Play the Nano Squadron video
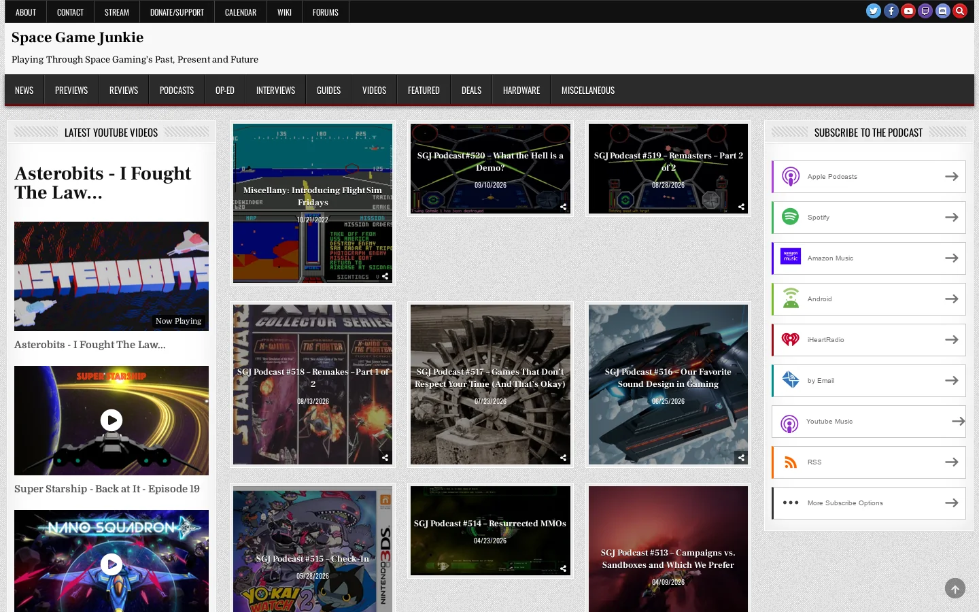The height and width of the screenshot is (612, 979). click(x=111, y=564)
